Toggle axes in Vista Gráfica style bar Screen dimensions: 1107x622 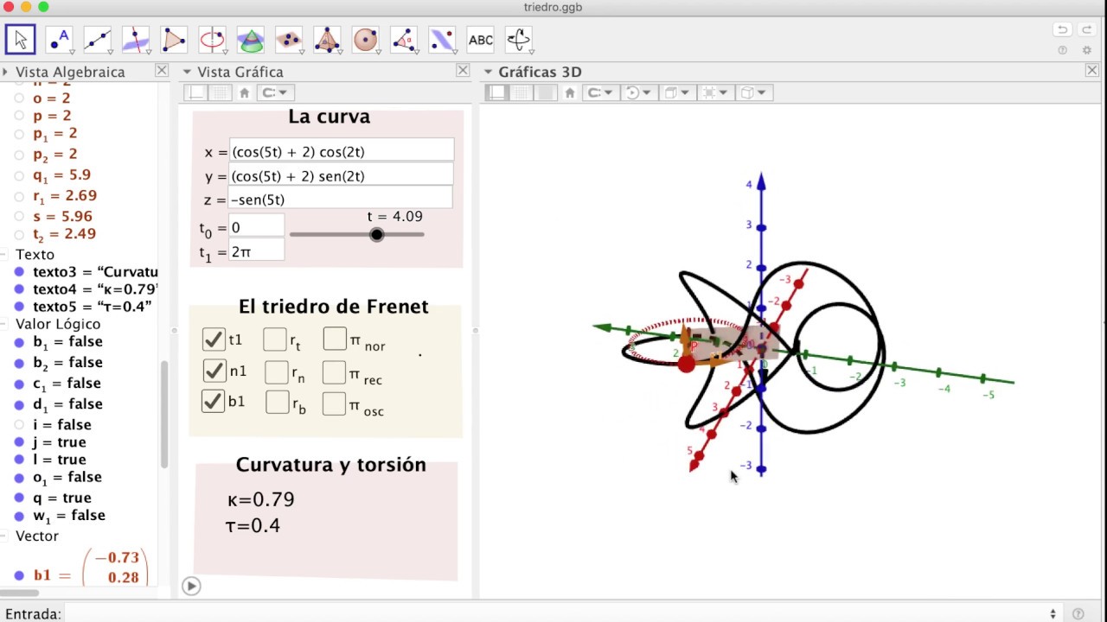pyautogui.click(x=197, y=92)
